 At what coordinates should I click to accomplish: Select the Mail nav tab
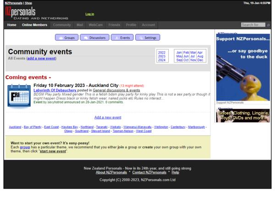[x=80, y=25]
